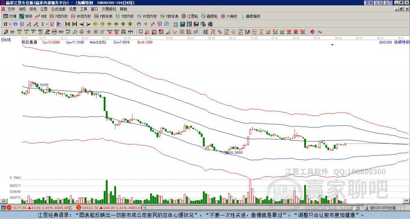
Task: Open the 板块 sectors view
Action: 26,16
